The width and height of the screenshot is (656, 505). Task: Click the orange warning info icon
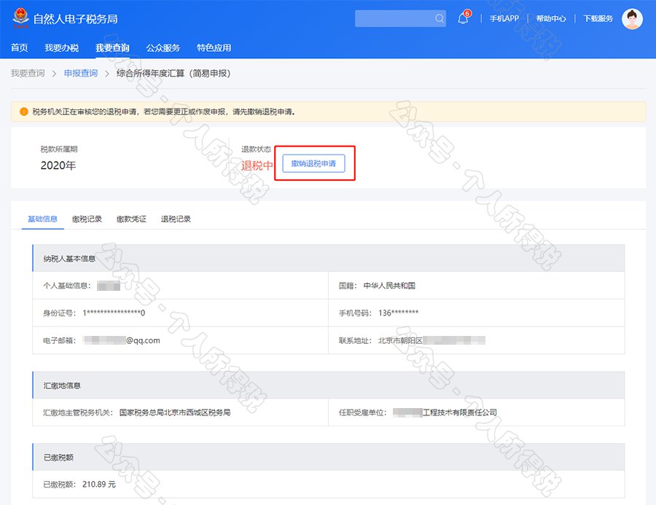click(23, 111)
